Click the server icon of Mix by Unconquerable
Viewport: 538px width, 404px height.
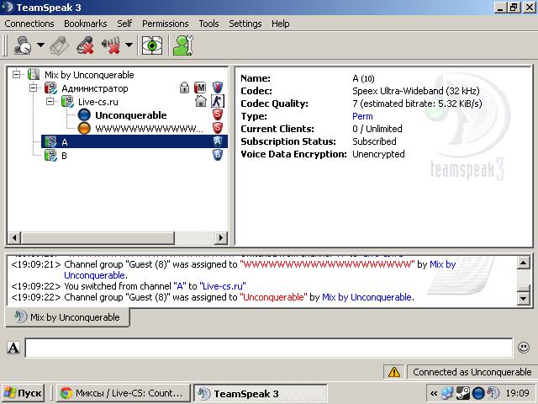[x=34, y=75]
